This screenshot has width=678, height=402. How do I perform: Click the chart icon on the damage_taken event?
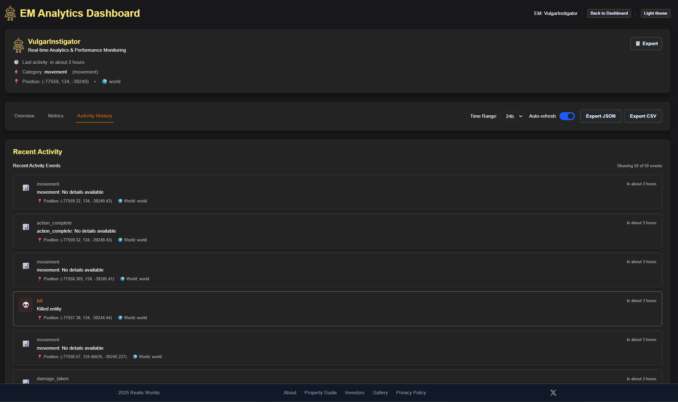(25, 382)
